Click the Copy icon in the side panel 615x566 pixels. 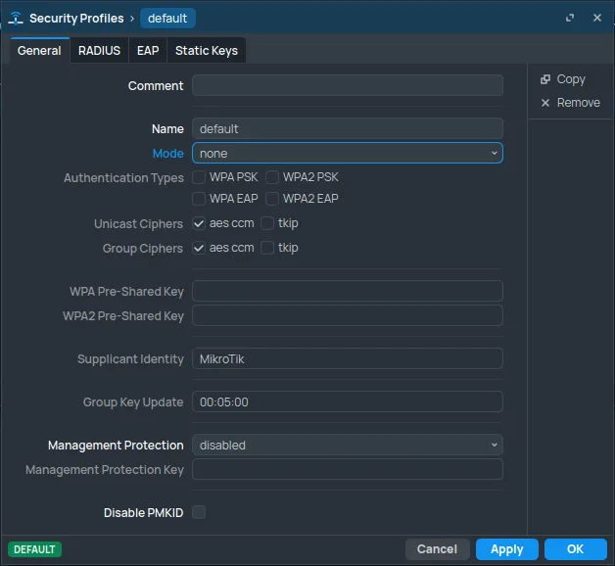[545, 79]
